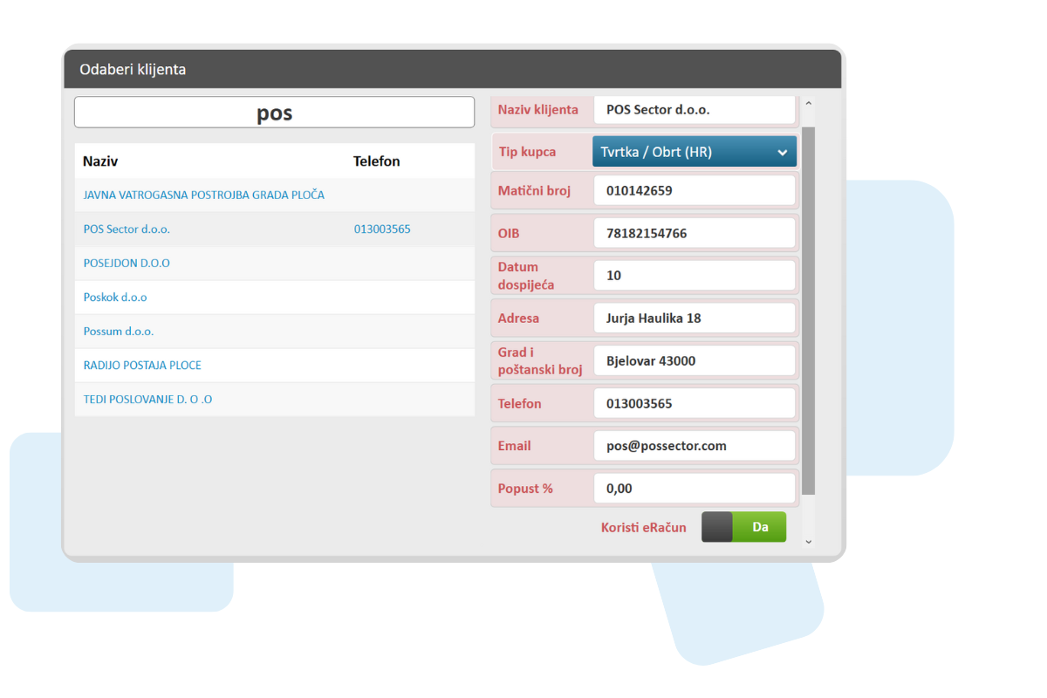The image size is (1047, 698).
Task: Click the client search field containing 'pos'
Action: [274, 113]
